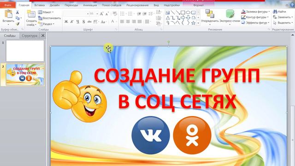Viewport: 295px width, 166px height.
Task: Toggle bold Ж formatting
Action: 66,22
